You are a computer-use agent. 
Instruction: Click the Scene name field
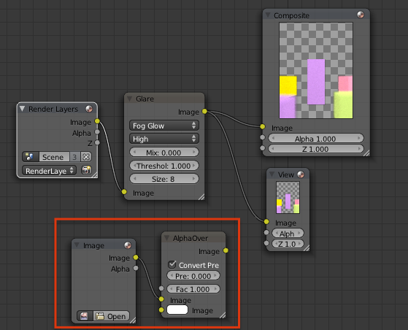(x=54, y=157)
